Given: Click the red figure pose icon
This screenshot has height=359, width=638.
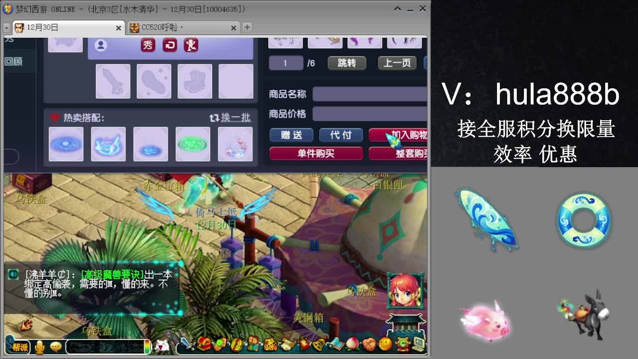Looking at the screenshot, I should (x=191, y=45).
